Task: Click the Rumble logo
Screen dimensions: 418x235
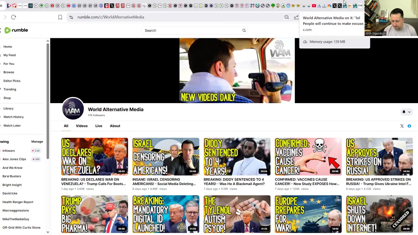Action: [x=16, y=30]
